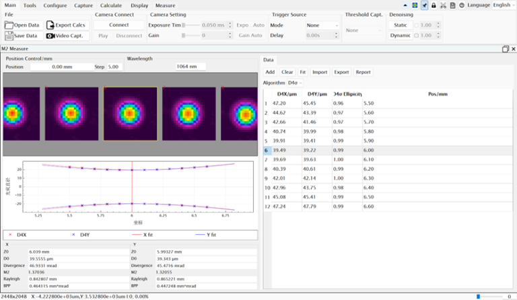
Task: Click the help icon beside Language
Action: [x=461, y=5]
